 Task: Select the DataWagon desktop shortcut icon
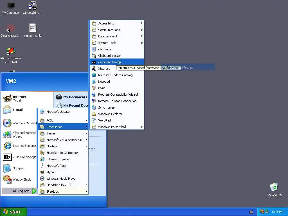11,28
